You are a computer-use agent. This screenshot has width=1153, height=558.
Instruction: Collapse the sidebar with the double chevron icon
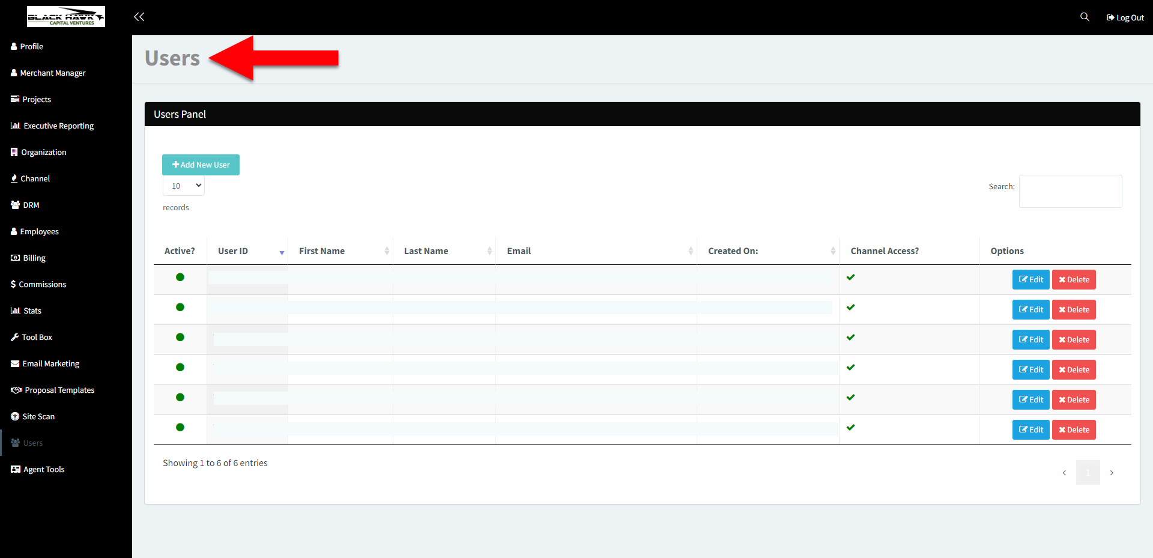click(139, 17)
